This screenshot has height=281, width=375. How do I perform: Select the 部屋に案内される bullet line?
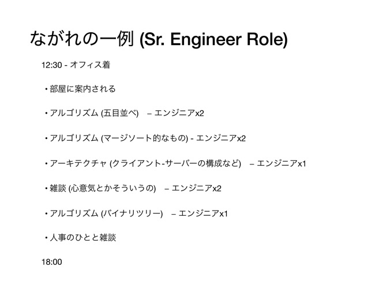pyautogui.click(x=82, y=89)
